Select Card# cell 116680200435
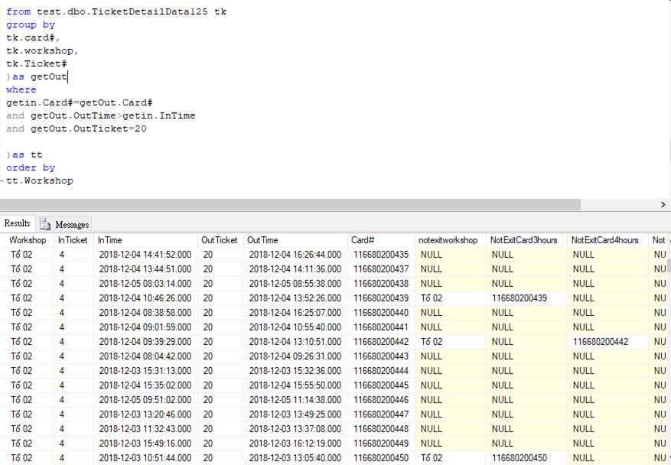 click(x=381, y=255)
